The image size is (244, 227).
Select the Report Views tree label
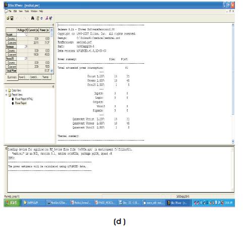17,95
